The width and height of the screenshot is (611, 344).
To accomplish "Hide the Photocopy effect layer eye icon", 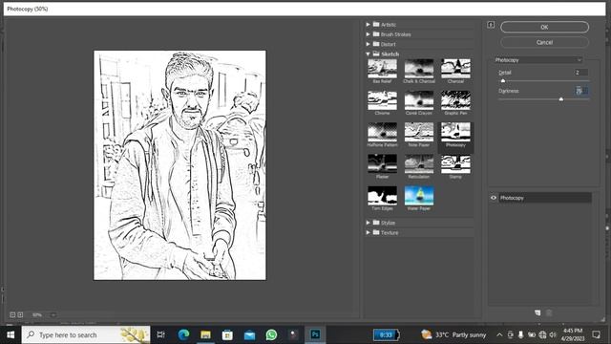I will [x=494, y=198].
